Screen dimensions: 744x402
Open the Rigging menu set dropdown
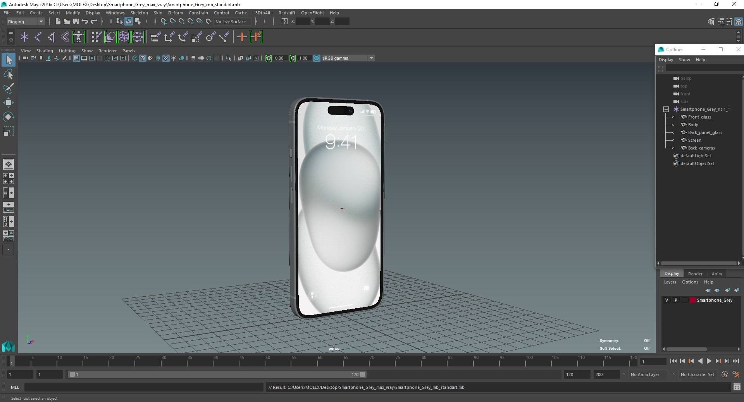[26, 22]
